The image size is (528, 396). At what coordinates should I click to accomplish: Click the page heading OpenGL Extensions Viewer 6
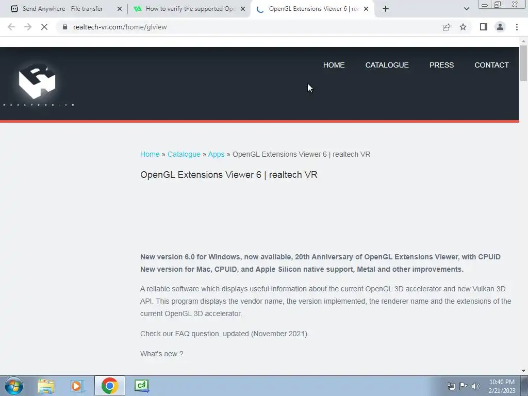[x=228, y=175]
